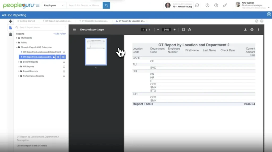Open the chat messages icon
This screenshot has width=272, height=152.
pyautogui.click(x=197, y=5)
